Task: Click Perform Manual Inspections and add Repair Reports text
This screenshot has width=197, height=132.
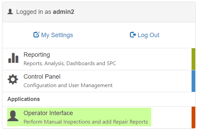Action: (x=86, y=122)
